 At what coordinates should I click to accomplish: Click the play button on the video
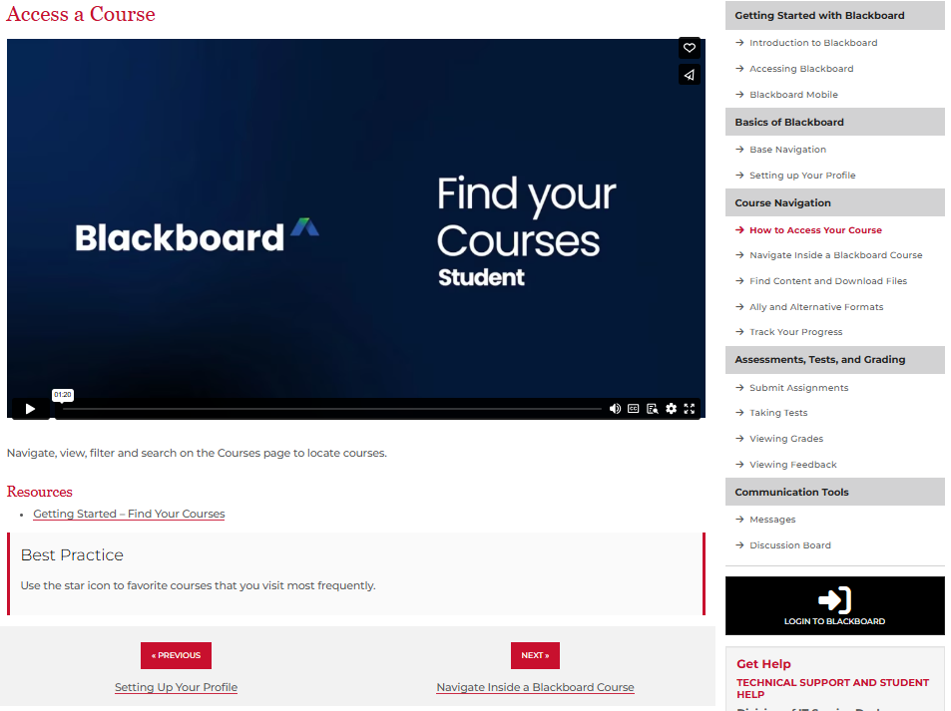tap(29, 408)
